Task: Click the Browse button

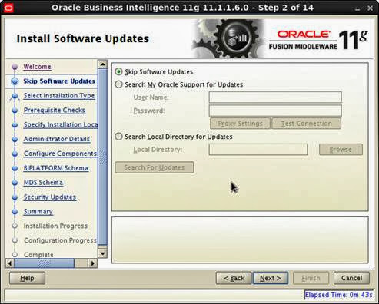Action: click(x=341, y=150)
